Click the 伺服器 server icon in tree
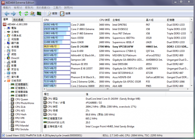 pyautogui.click(x=9, y=39)
